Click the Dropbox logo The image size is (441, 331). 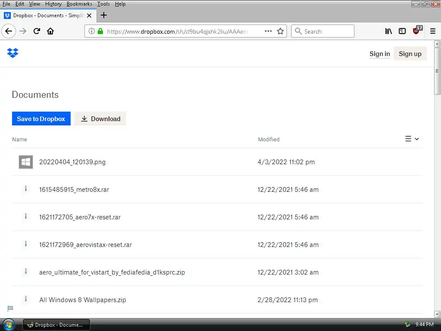[x=12, y=53]
